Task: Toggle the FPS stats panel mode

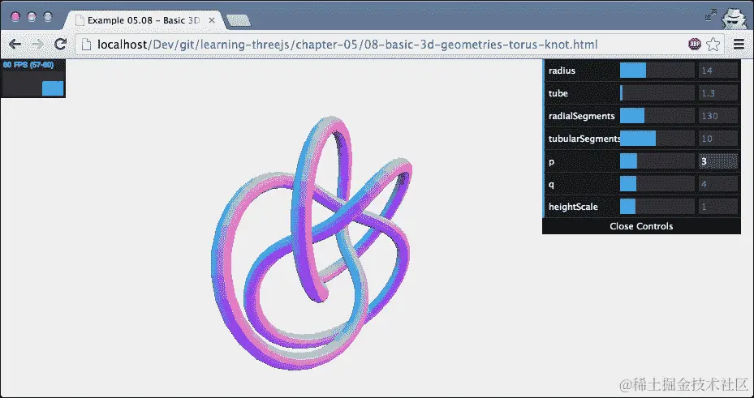Action: (x=32, y=79)
